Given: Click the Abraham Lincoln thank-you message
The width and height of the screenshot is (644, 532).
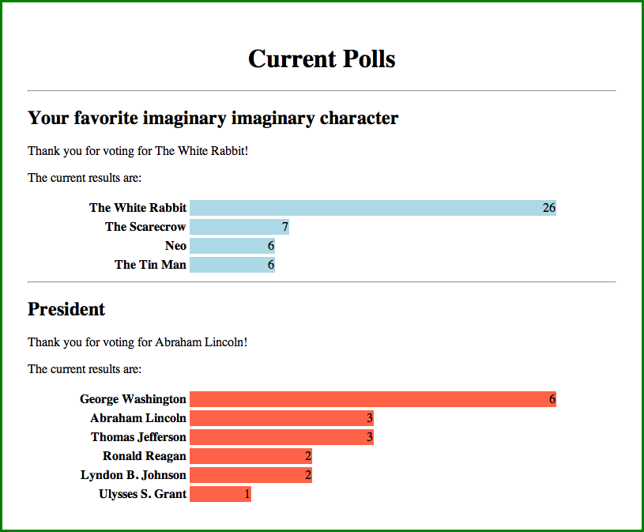Looking at the screenshot, I should click(x=137, y=342).
